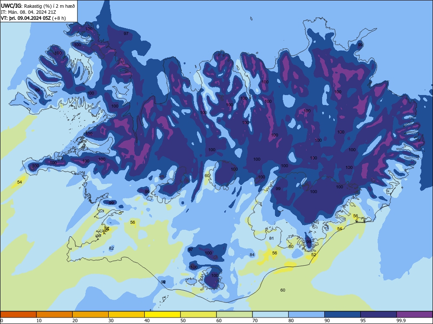
Task: Click the "81" humidity value on the map
Action: pos(271,238)
